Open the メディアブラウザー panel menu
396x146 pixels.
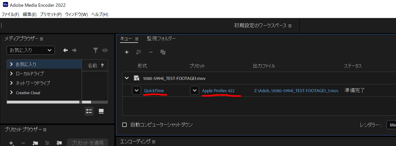point(41,39)
